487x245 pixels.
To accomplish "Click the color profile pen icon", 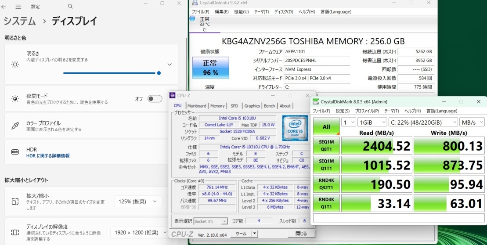I will tap(15, 126).
